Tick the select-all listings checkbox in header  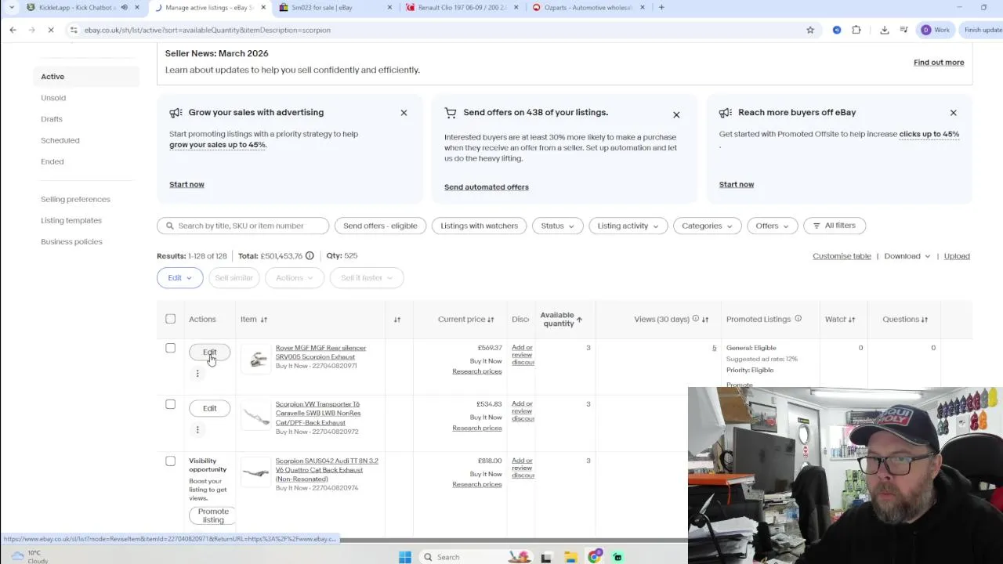(170, 319)
